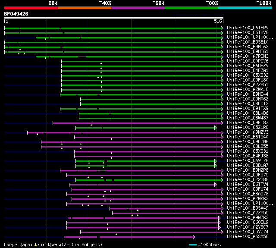
Task: Select the UniRef100_B9SV49 label
Action: pyautogui.click(x=248, y=208)
